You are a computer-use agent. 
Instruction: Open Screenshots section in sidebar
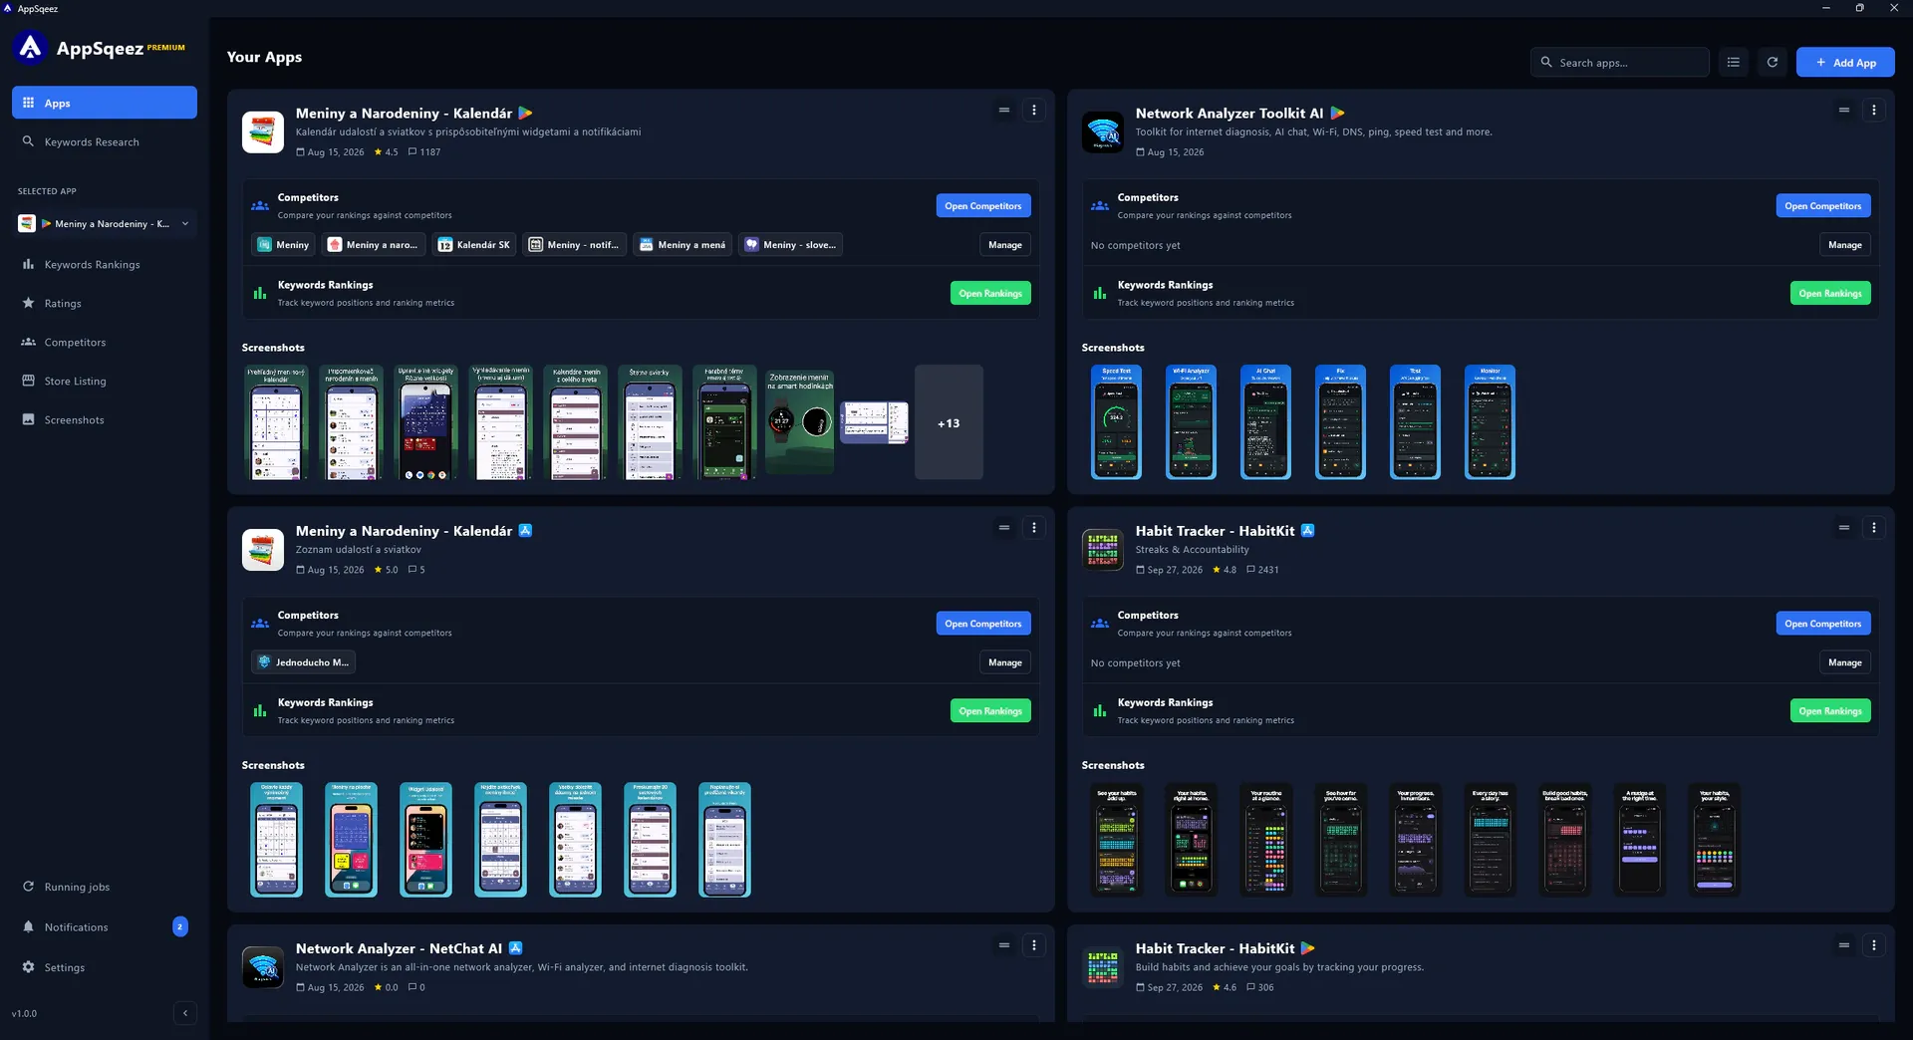click(x=105, y=419)
